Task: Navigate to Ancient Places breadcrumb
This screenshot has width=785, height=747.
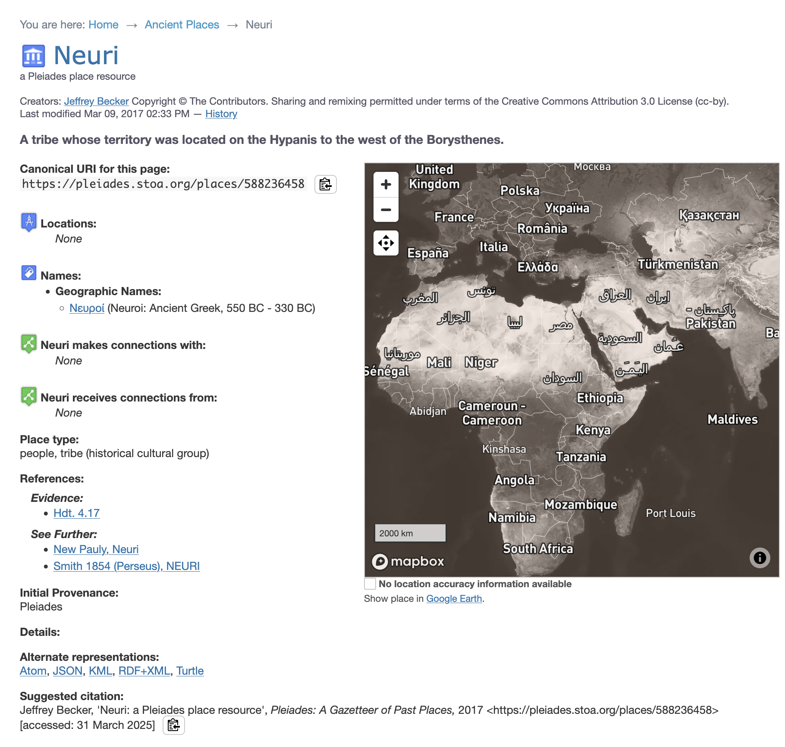Action: 182,25
